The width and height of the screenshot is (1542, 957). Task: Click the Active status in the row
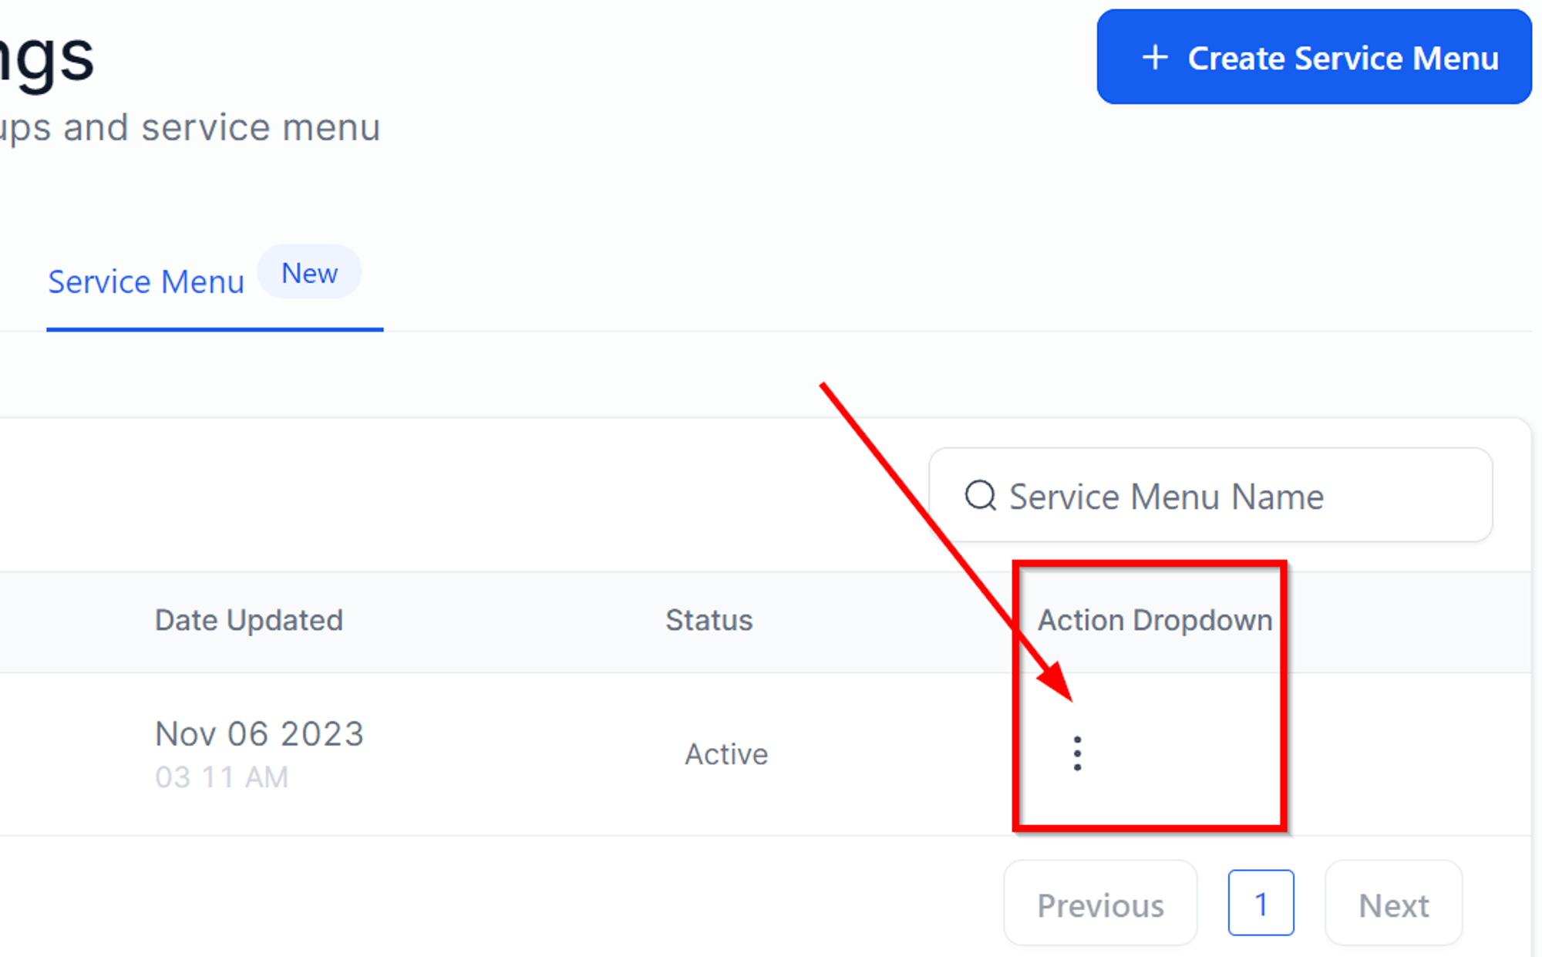pyautogui.click(x=726, y=753)
